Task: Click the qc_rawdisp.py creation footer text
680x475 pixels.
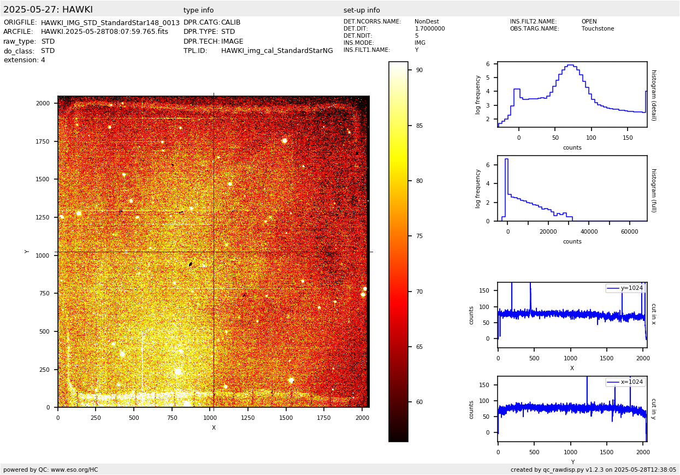Action: 593,470
